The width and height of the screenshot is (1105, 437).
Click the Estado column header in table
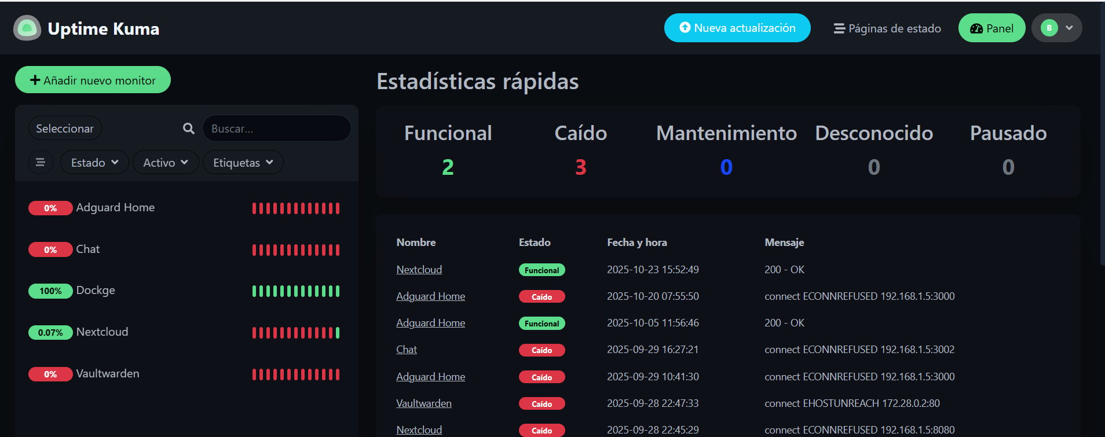pos(535,243)
